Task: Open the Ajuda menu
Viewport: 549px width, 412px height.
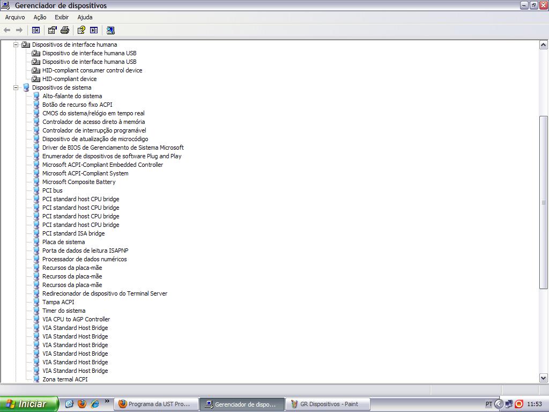Action: click(x=85, y=17)
